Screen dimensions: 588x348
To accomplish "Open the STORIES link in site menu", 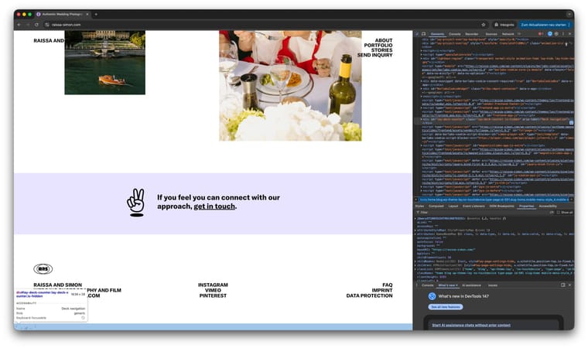I will coord(381,50).
